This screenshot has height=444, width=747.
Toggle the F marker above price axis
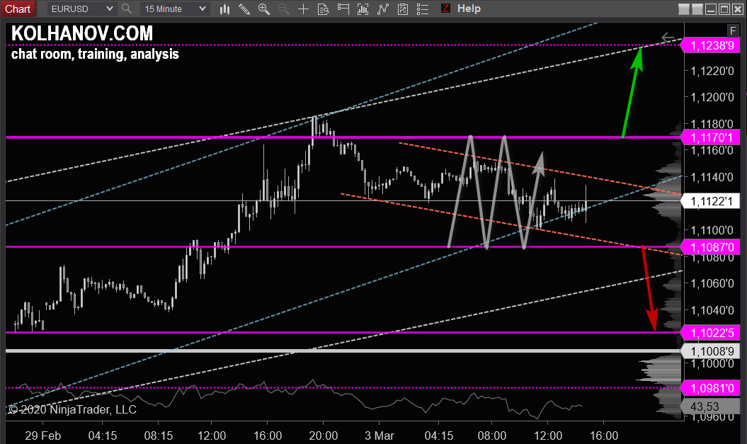tap(733, 30)
